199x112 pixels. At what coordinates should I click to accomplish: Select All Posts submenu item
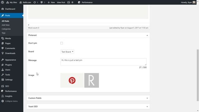point(5,21)
